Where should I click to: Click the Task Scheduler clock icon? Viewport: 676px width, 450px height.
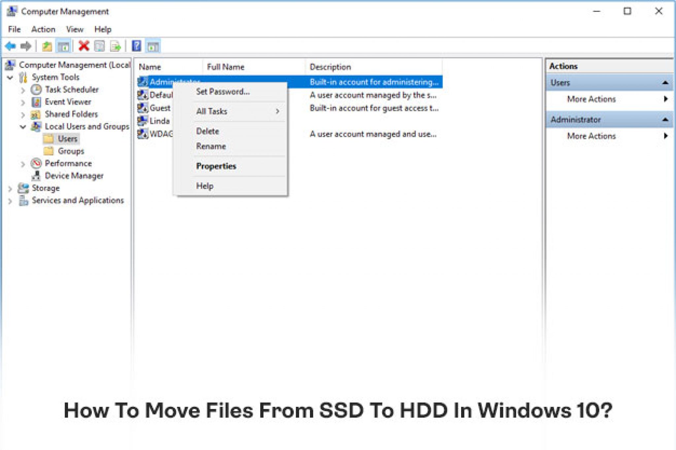point(36,89)
